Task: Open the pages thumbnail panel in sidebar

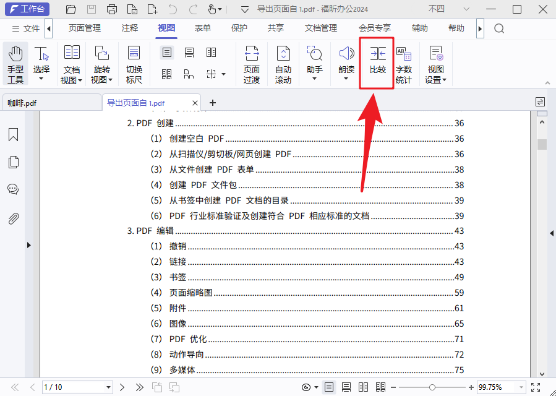Action: coord(13,162)
